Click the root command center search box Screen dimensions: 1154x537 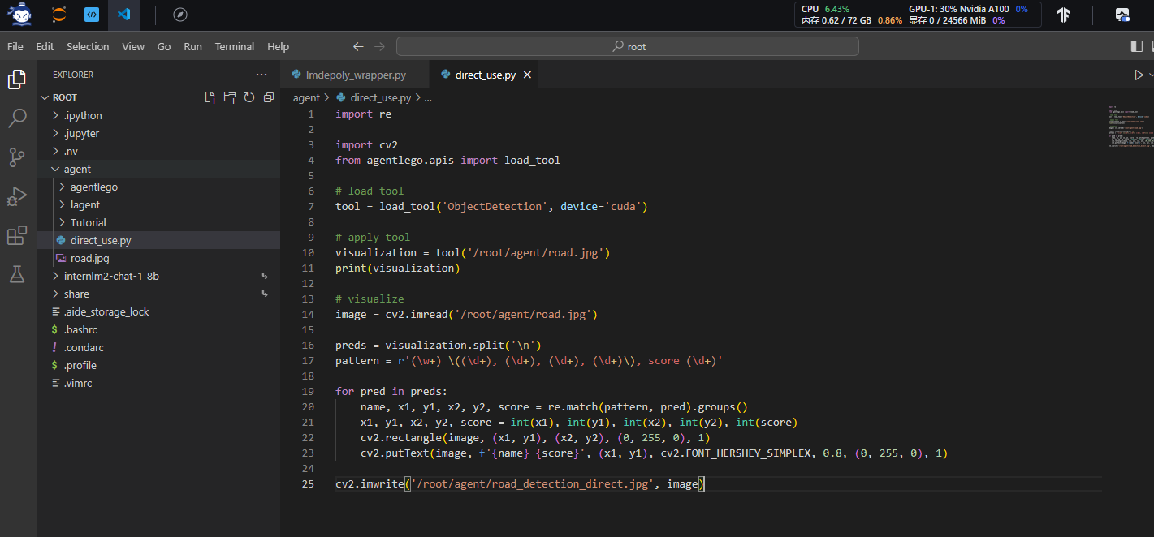click(x=627, y=46)
